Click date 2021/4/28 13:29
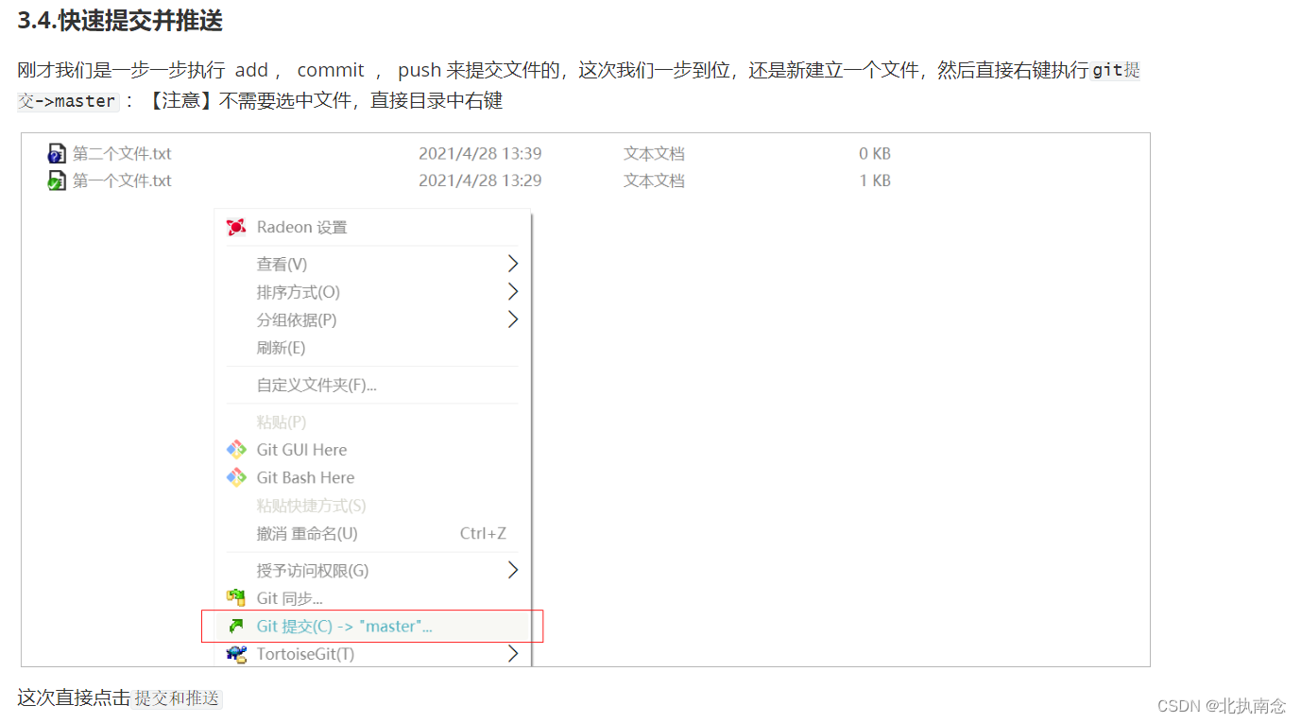 pyautogui.click(x=480, y=181)
